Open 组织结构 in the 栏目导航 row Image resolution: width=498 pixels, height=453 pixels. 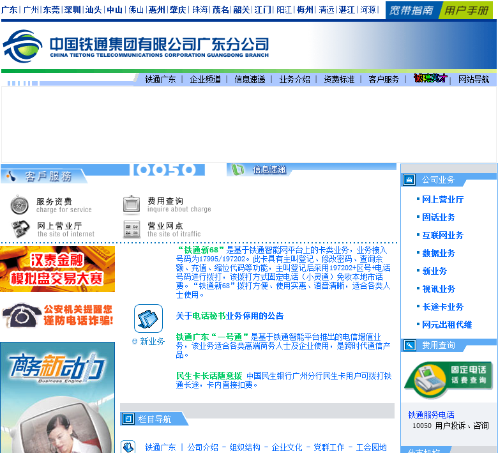click(245, 448)
